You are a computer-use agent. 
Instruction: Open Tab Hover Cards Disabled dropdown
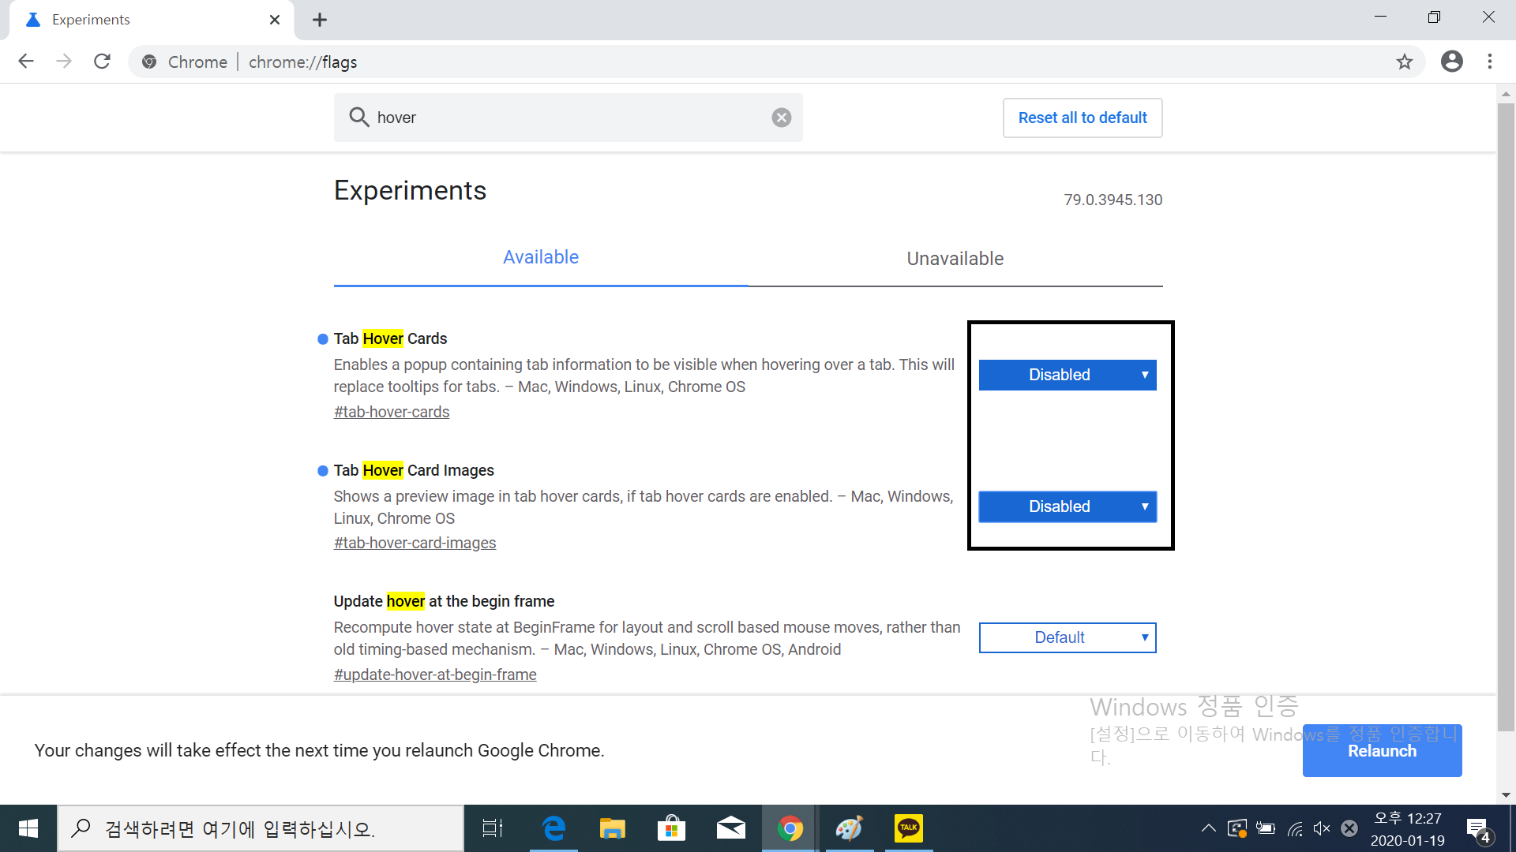pos(1068,375)
